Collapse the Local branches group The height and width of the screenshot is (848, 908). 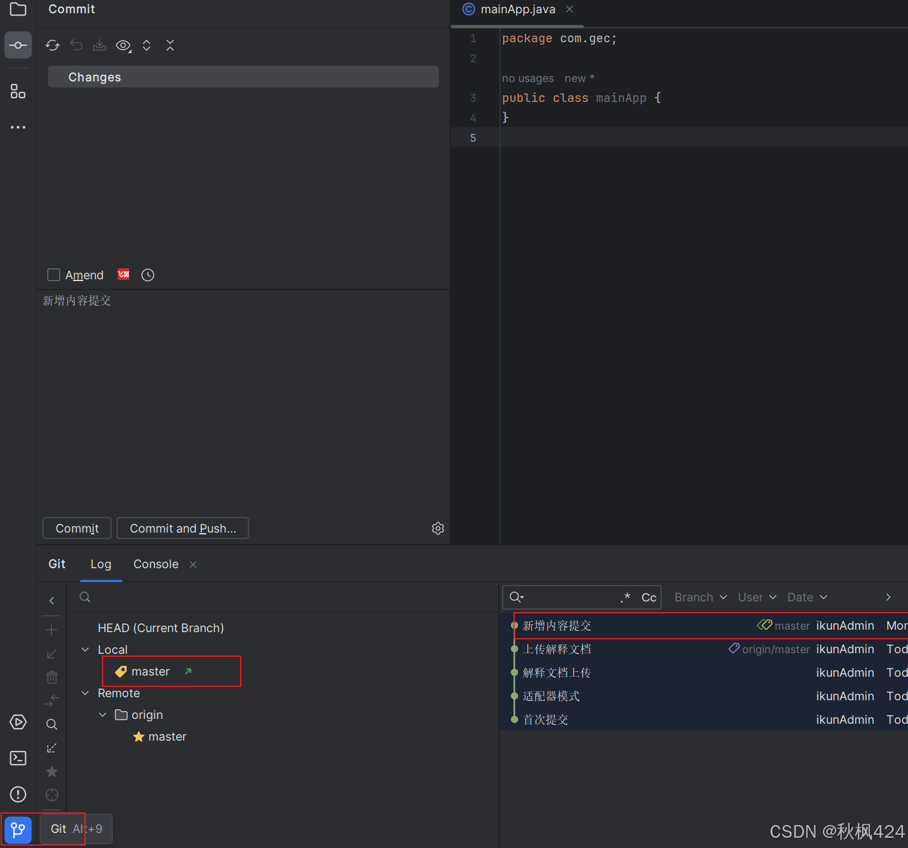click(x=84, y=650)
